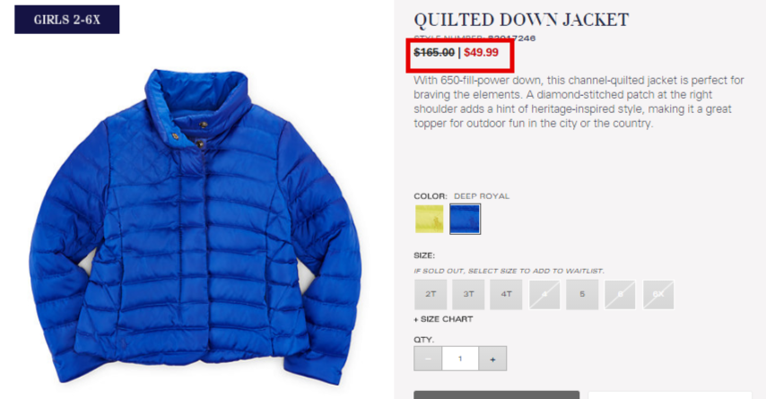This screenshot has height=399, width=766.
Task: Click the Quilted Down Jacket title
Action: (521, 20)
